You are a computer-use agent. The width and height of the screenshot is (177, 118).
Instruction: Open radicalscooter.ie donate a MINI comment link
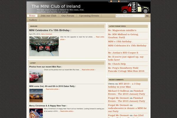click(x=127, y=110)
